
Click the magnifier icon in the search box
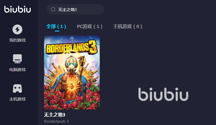pos(53,9)
